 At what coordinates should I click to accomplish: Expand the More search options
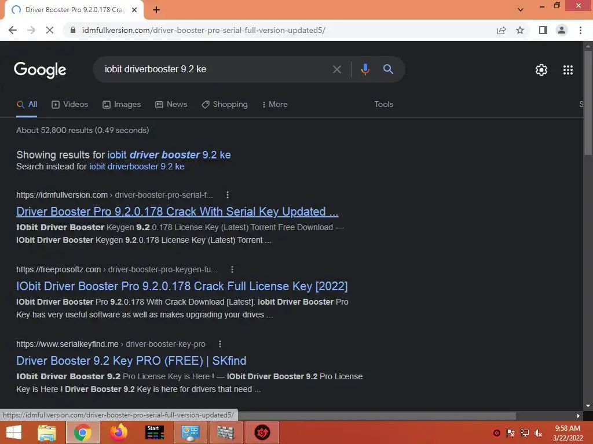click(274, 105)
